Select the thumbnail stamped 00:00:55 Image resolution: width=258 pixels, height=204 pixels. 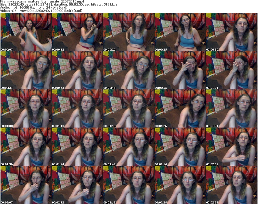pos(180,70)
